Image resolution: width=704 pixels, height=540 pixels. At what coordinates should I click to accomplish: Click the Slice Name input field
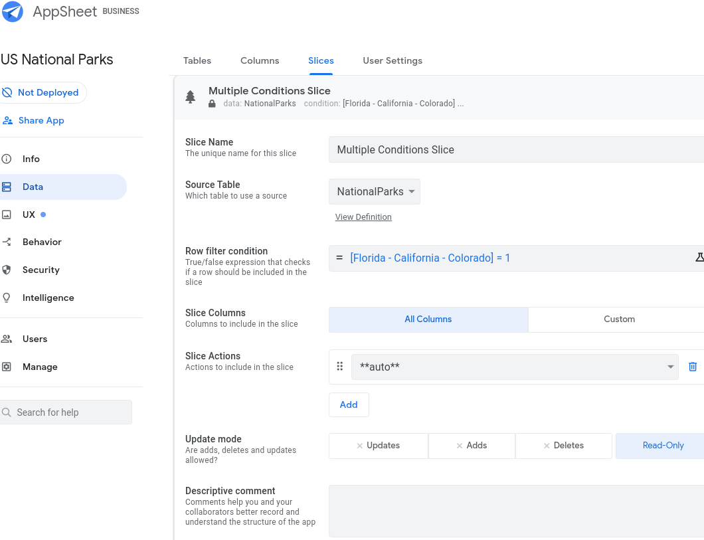pyautogui.click(x=516, y=149)
